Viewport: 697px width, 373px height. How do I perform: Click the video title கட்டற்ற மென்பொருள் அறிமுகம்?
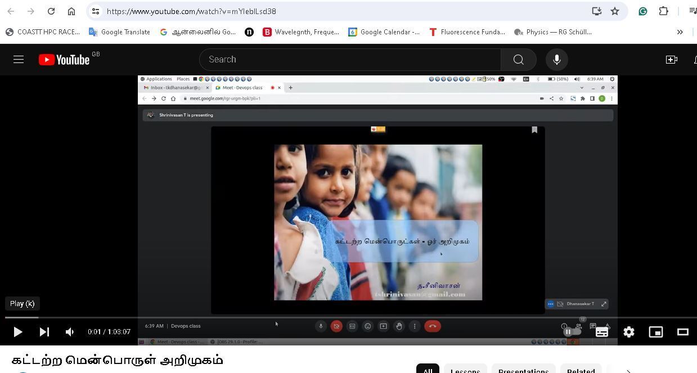coord(117,360)
